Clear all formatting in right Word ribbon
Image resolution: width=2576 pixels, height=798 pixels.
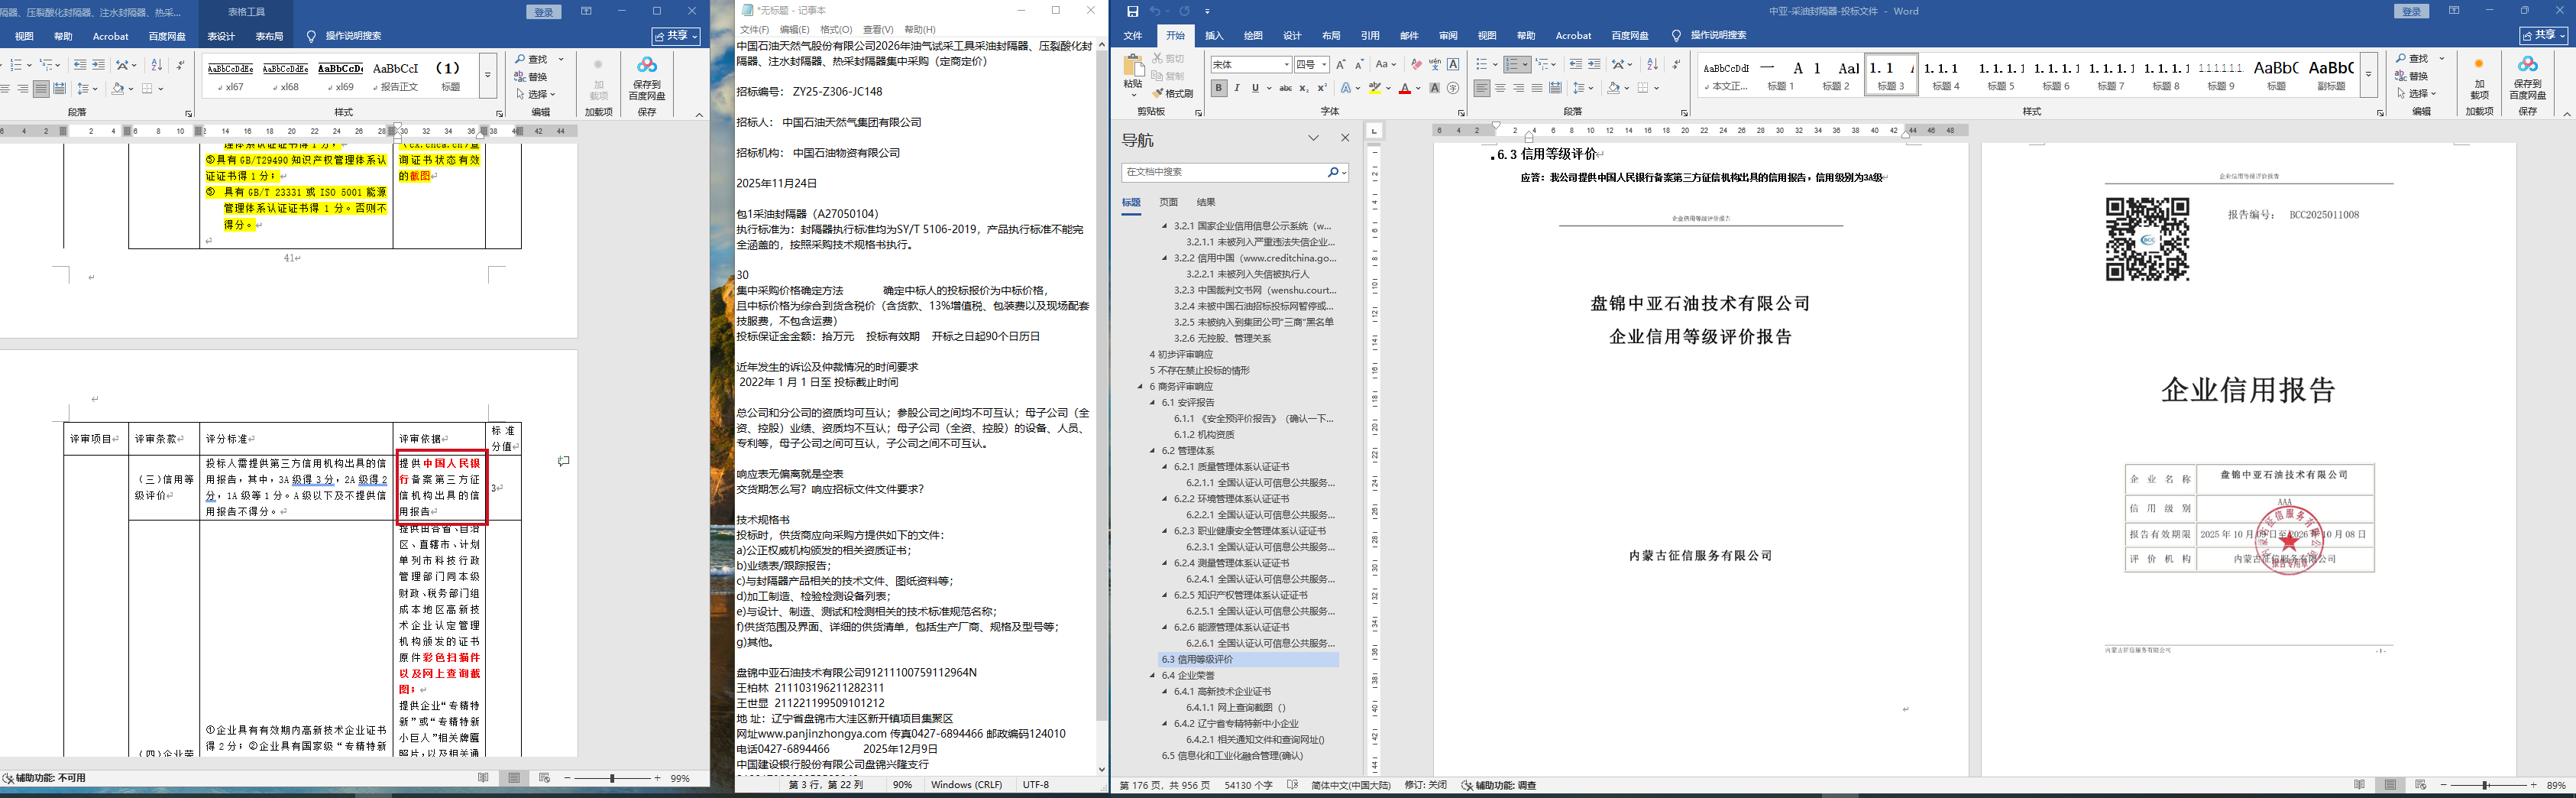click(x=1416, y=64)
